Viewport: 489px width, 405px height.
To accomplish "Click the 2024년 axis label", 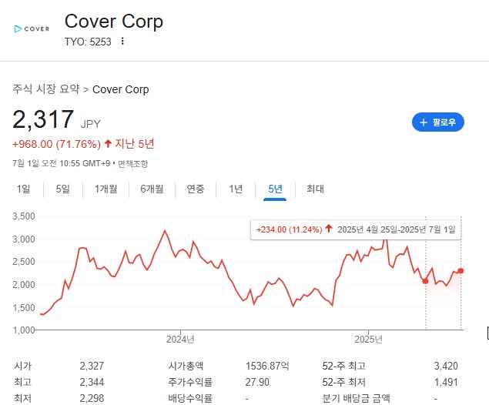I will [x=180, y=340].
